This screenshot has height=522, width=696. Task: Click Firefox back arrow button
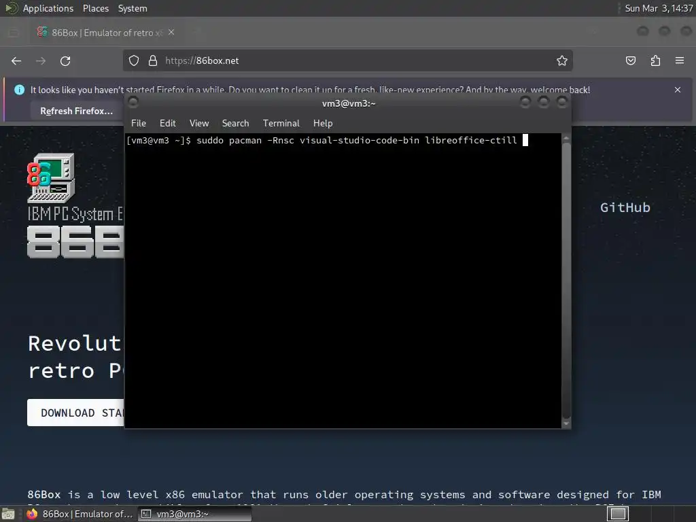click(x=16, y=60)
